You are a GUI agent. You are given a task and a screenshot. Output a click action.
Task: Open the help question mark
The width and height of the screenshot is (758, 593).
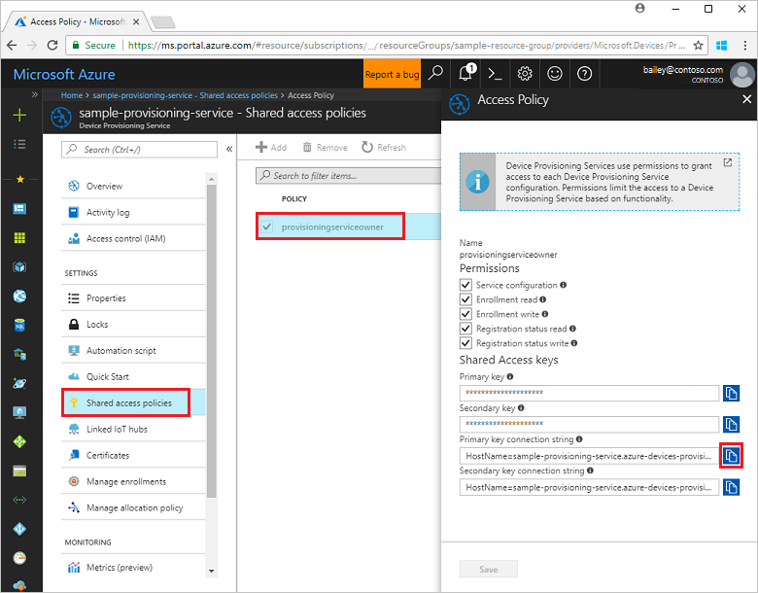coord(584,74)
